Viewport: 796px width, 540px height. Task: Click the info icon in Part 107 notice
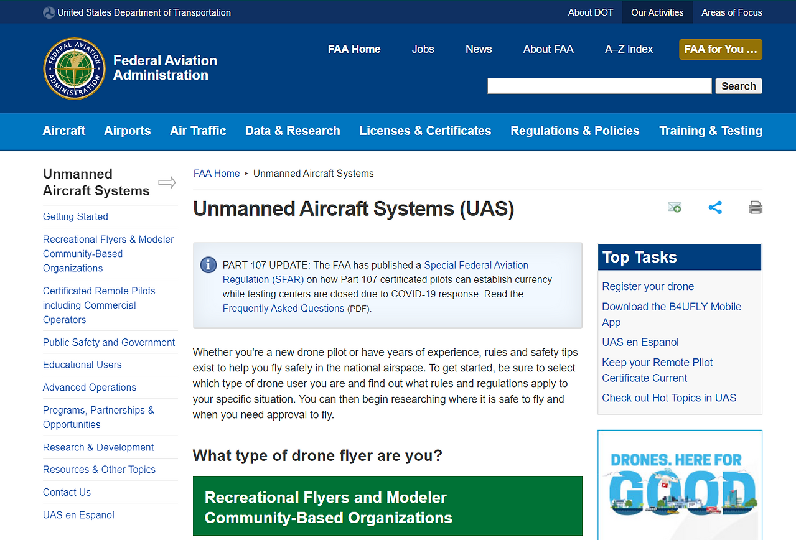208,264
